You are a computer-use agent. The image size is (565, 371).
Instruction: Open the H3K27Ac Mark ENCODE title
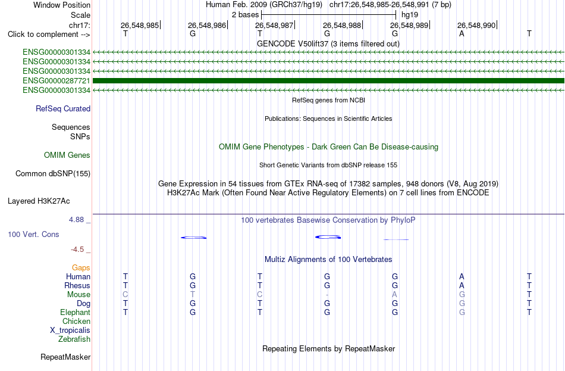328,193
